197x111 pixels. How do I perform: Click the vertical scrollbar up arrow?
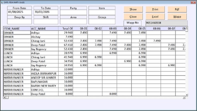(x=187, y=28)
